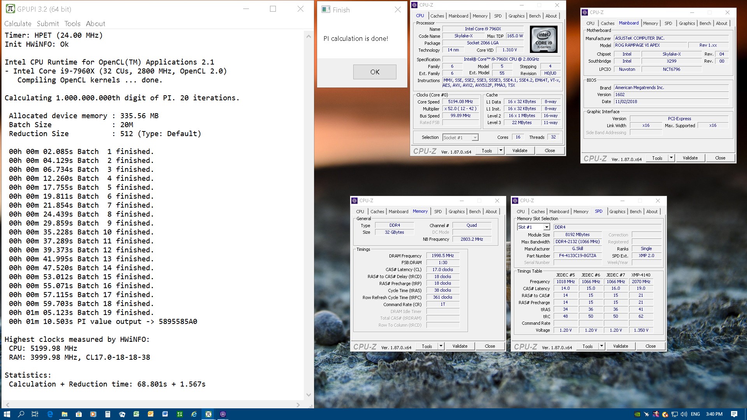
Task: Open NVIDIA tray icon
Action: 637,414
